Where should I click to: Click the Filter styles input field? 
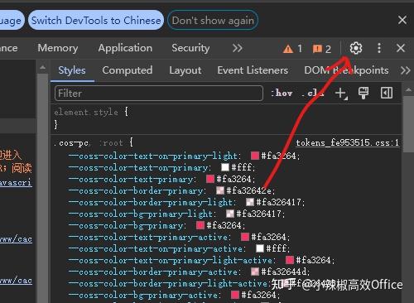click(x=159, y=94)
